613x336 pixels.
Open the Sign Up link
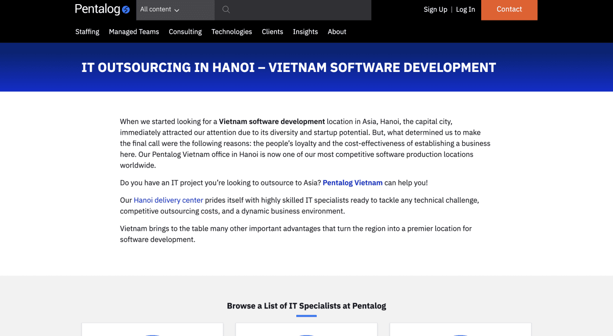(x=435, y=9)
